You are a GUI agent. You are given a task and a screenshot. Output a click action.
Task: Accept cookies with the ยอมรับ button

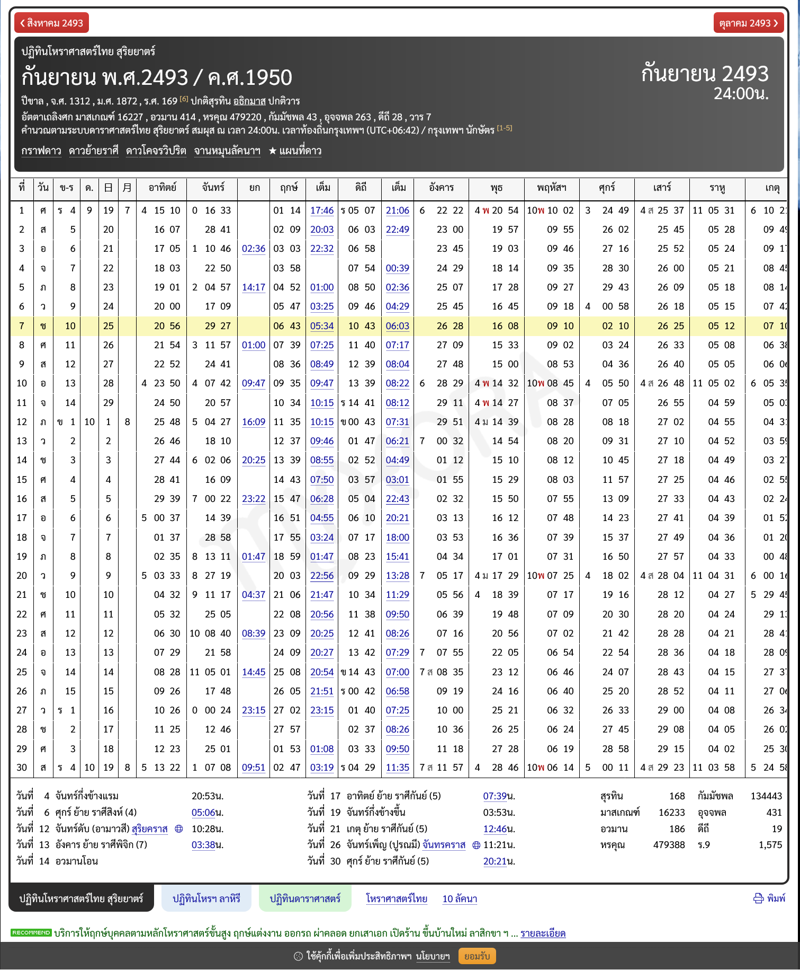(477, 956)
